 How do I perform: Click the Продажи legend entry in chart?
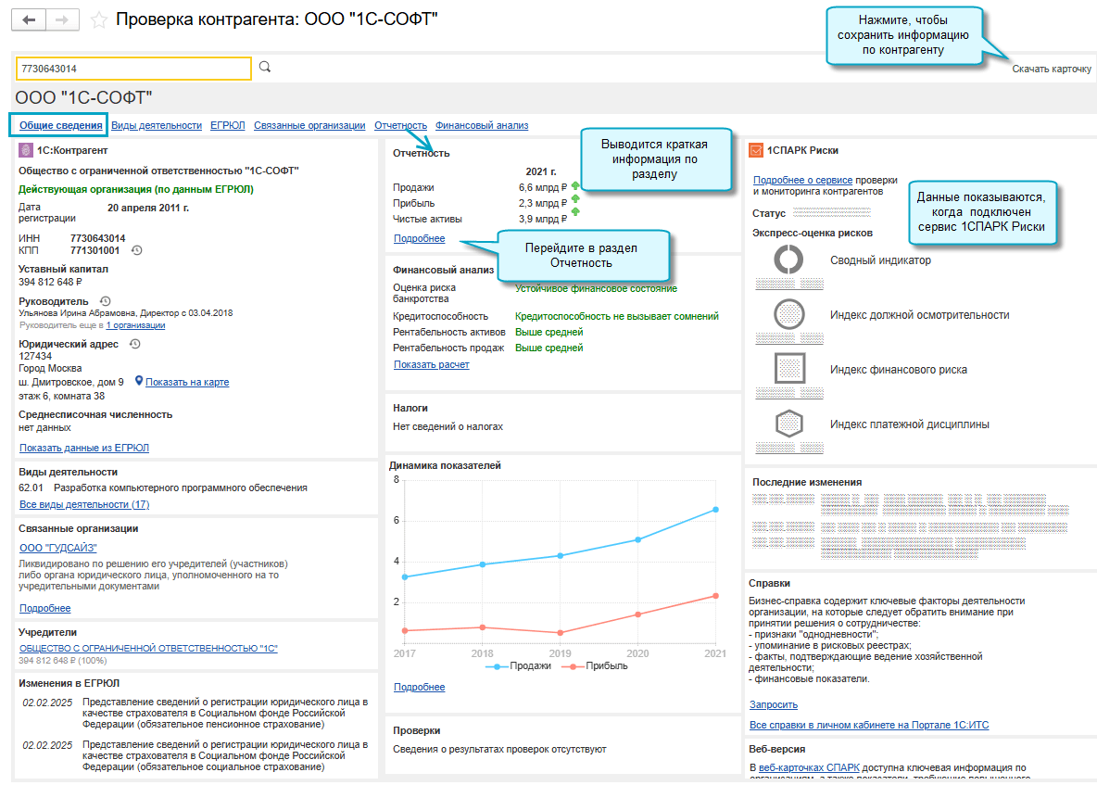519,666
